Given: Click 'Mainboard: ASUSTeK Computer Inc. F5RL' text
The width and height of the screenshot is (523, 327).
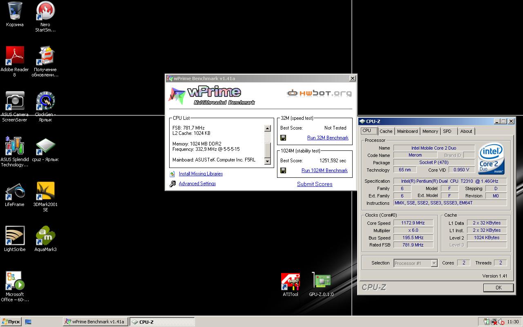Looking at the screenshot, I should (x=214, y=160).
